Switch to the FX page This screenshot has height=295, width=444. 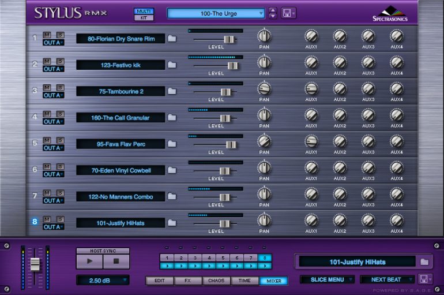tap(188, 281)
